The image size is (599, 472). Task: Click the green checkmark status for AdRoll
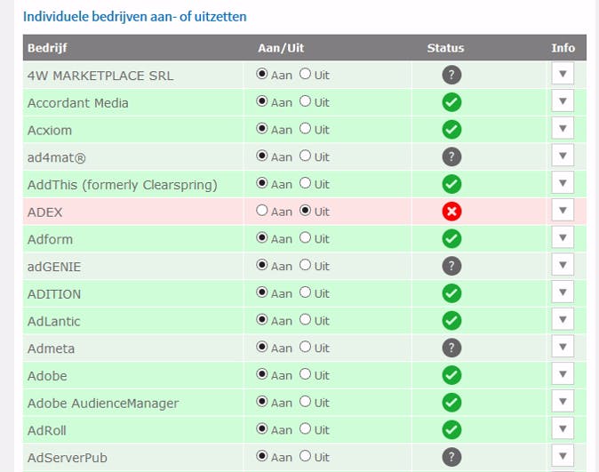(x=451, y=430)
